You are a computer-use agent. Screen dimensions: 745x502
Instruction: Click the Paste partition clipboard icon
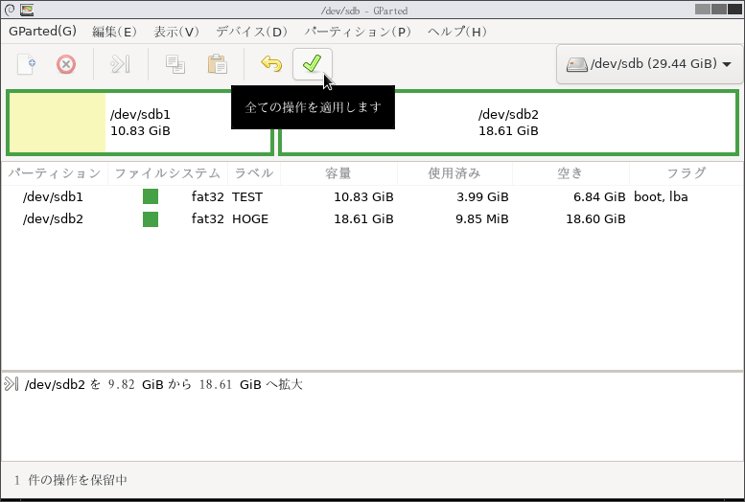217,64
